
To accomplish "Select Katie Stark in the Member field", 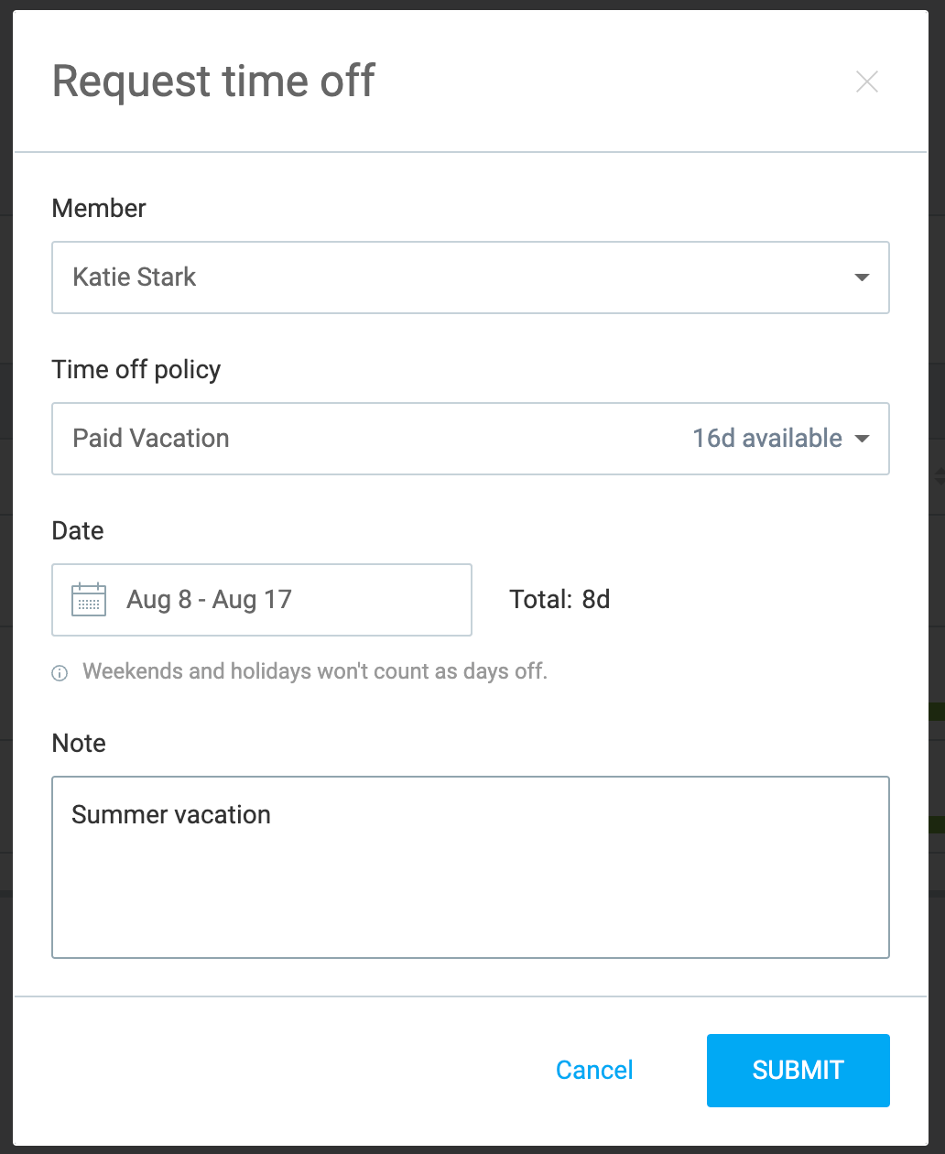I will pyautogui.click(x=134, y=278).
